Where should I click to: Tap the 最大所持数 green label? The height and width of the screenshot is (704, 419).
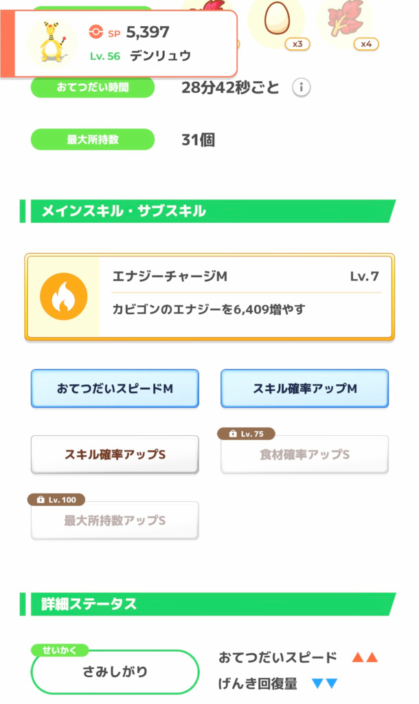[x=93, y=140]
